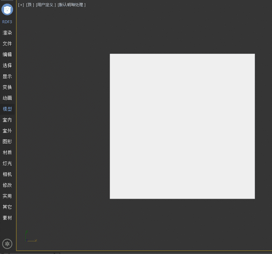This screenshot has height=254, width=272.
Task: Open the 材质 menu
Action: pyautogui.click(x=7, y=152)
